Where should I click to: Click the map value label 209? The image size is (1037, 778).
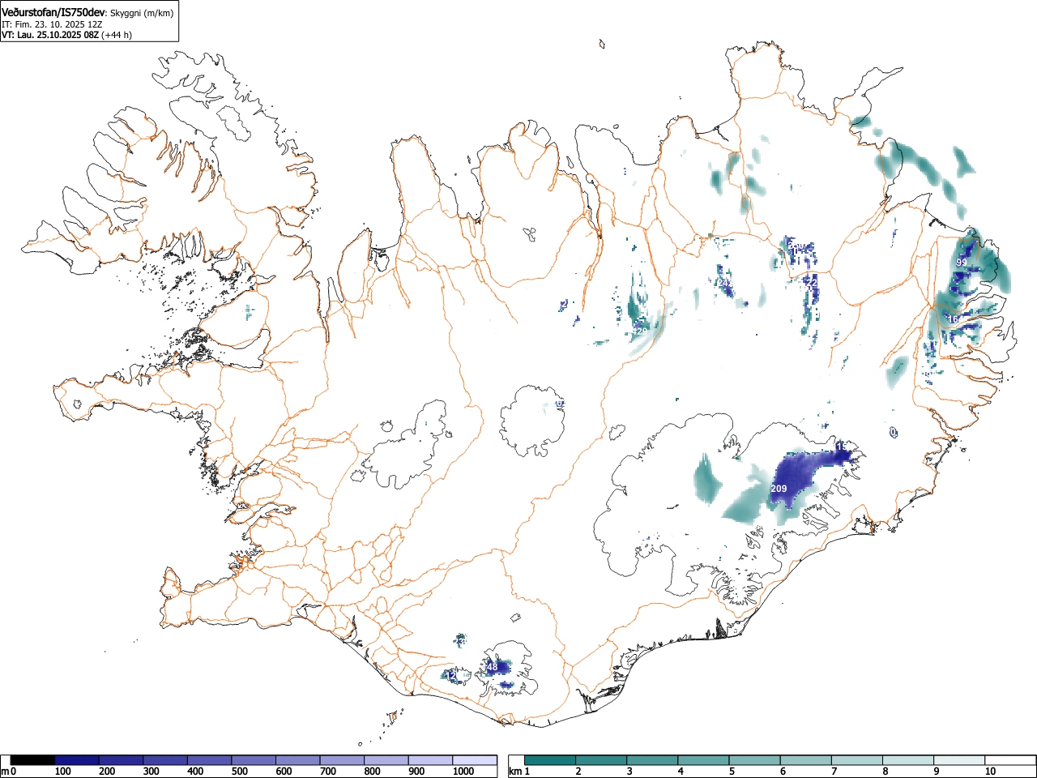(x=779, y=489)
